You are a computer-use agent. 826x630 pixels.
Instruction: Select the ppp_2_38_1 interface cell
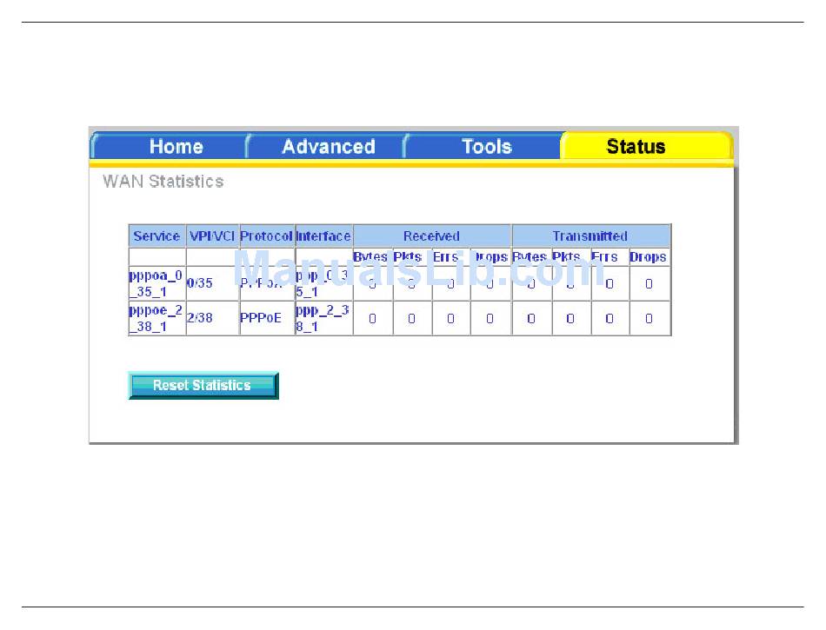pyautogui.click(x=323, y=318)
